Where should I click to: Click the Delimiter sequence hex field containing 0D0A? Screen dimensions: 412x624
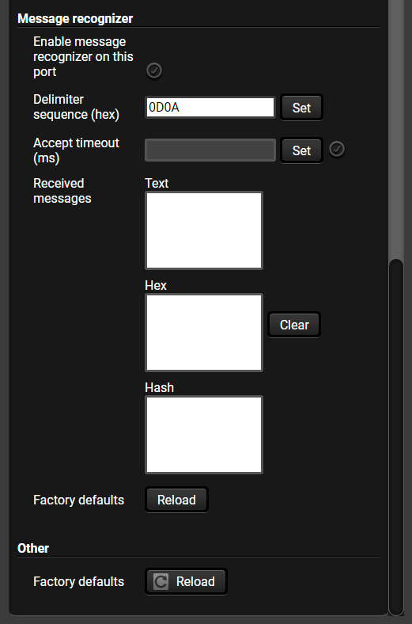point(210,108)
